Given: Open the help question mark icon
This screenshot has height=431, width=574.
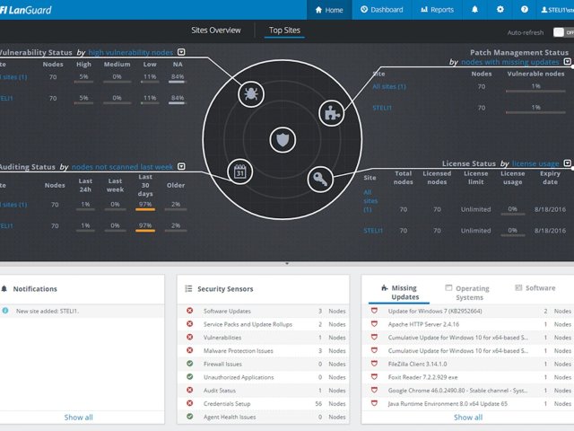Looking at the screenshot, I should pyautogui.click(x=525, y=10).
